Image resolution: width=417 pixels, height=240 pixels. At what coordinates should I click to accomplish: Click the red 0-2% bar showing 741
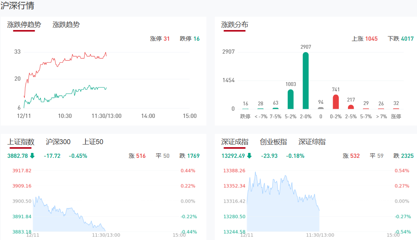point(336,102)
